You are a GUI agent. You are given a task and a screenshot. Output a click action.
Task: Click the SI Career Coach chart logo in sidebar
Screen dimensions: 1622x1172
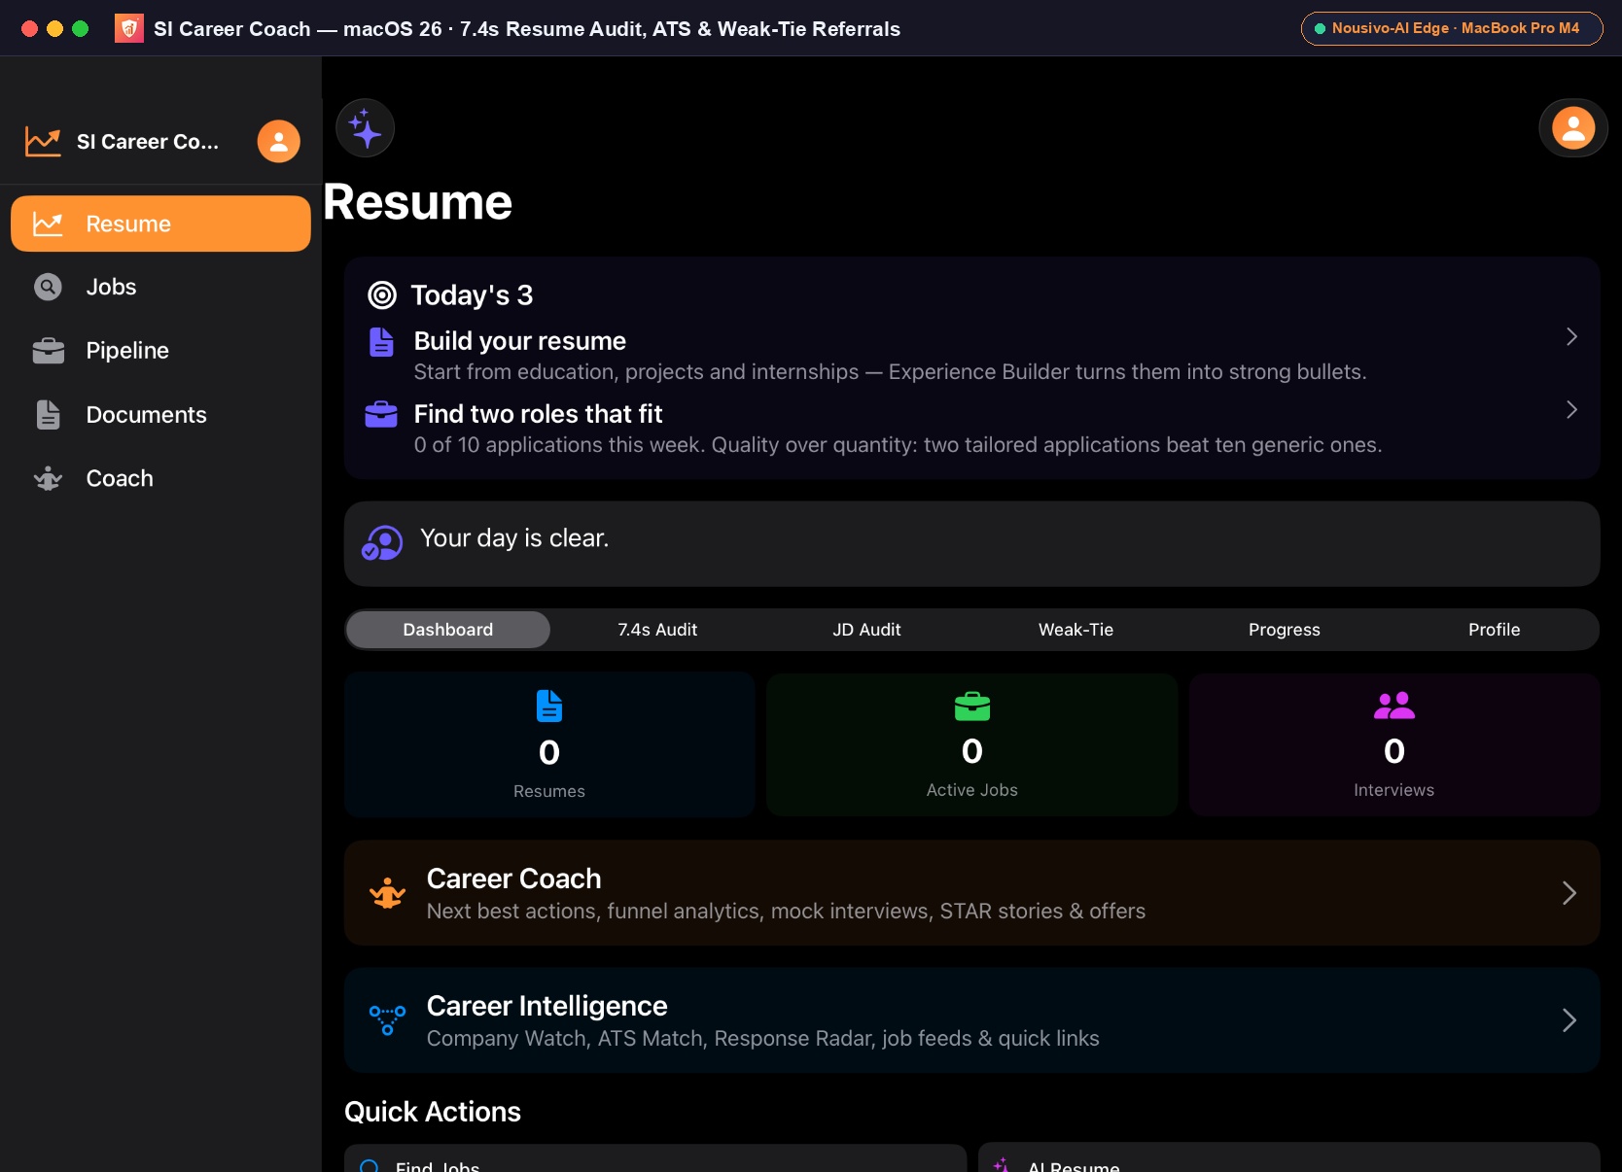point(43,142)
